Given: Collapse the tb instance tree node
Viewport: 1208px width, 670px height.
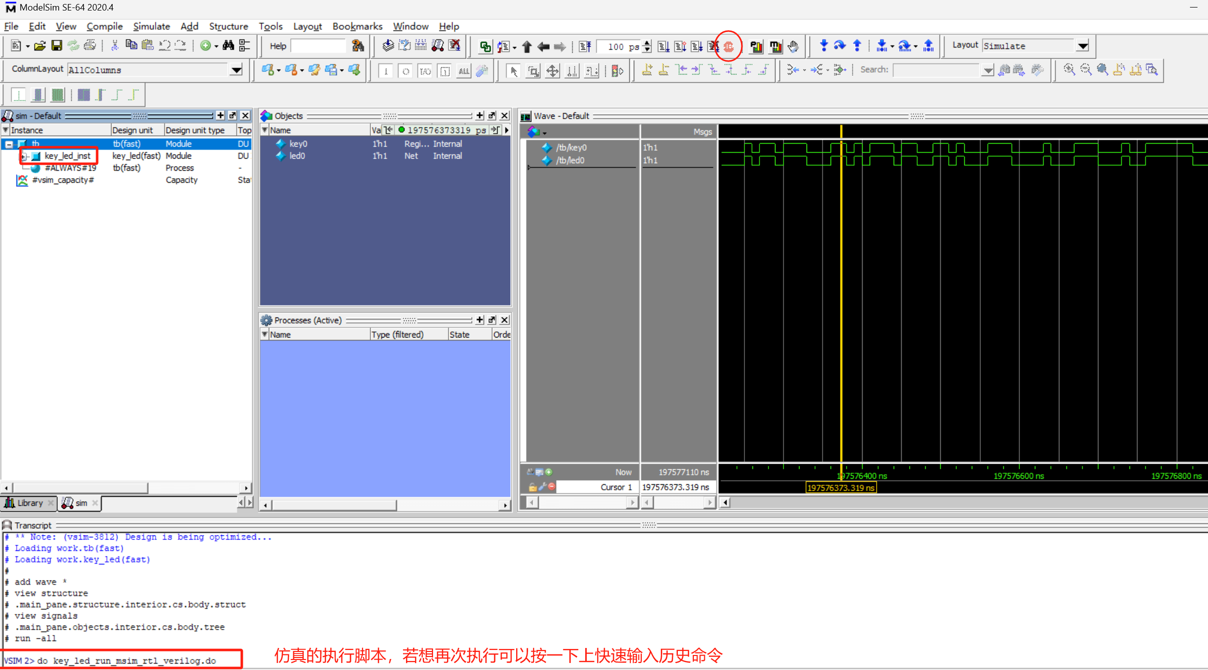Looking at the screenshot, I should pos(9,144).
